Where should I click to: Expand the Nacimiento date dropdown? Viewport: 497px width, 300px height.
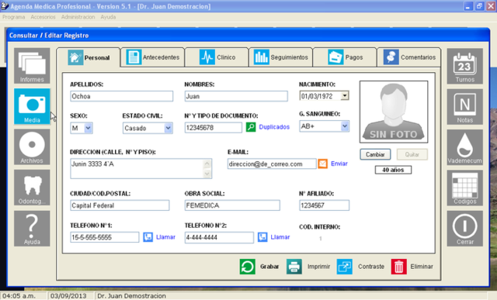345,95
